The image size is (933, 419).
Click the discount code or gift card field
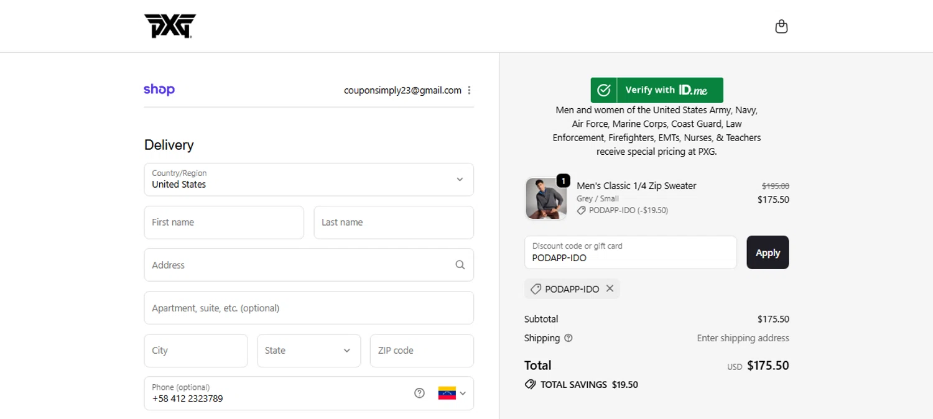click(630, 252)
